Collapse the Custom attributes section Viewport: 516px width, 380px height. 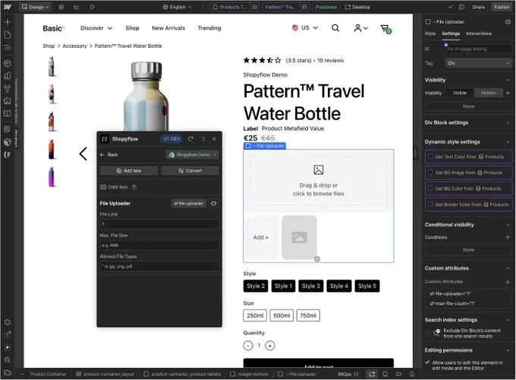coord(508,268)
